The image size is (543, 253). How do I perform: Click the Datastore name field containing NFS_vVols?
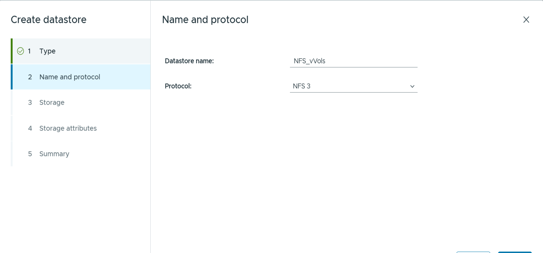point(353,61)
